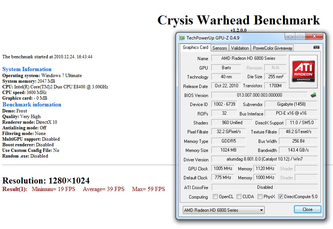Click the ATI Radeon graphics logo
Image resolution: width=333 pixels, height=229 pixels.
[303, 71]
